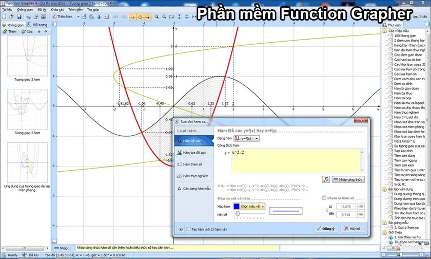The height and width of the screenshot is (259, 431).
Task: Click the arrow button next to từ value
Action: tap(361, 206)
